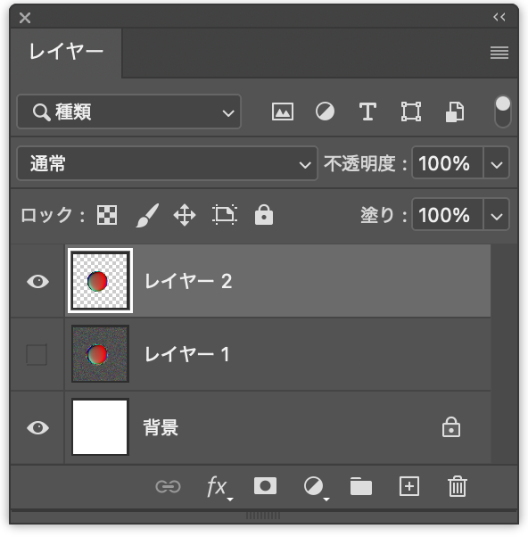This screenshot has width=528, height=537.
Task: Open the レイヤー panel hamburger menu
Action: (499, 53)
